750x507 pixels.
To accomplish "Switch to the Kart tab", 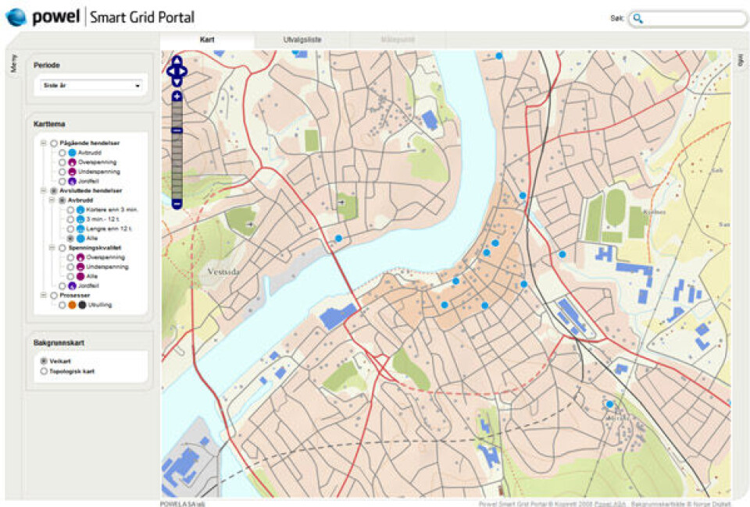I will coord(207,40).
